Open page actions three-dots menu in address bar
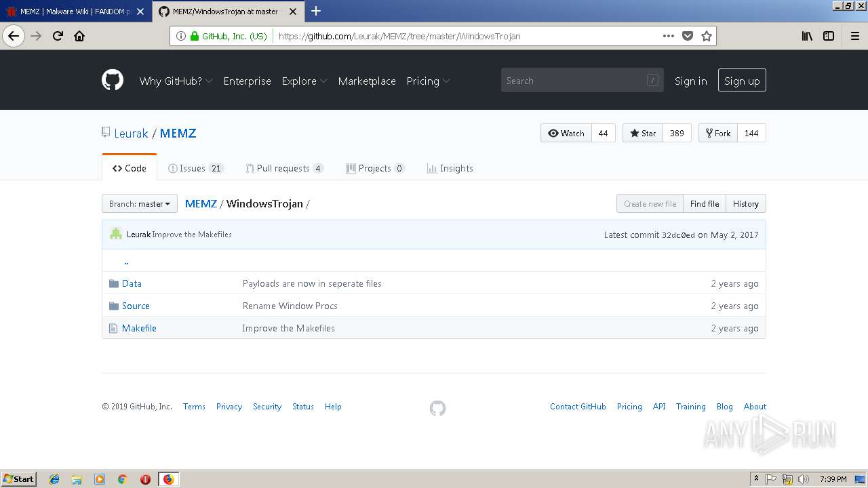 pos(669,36)
